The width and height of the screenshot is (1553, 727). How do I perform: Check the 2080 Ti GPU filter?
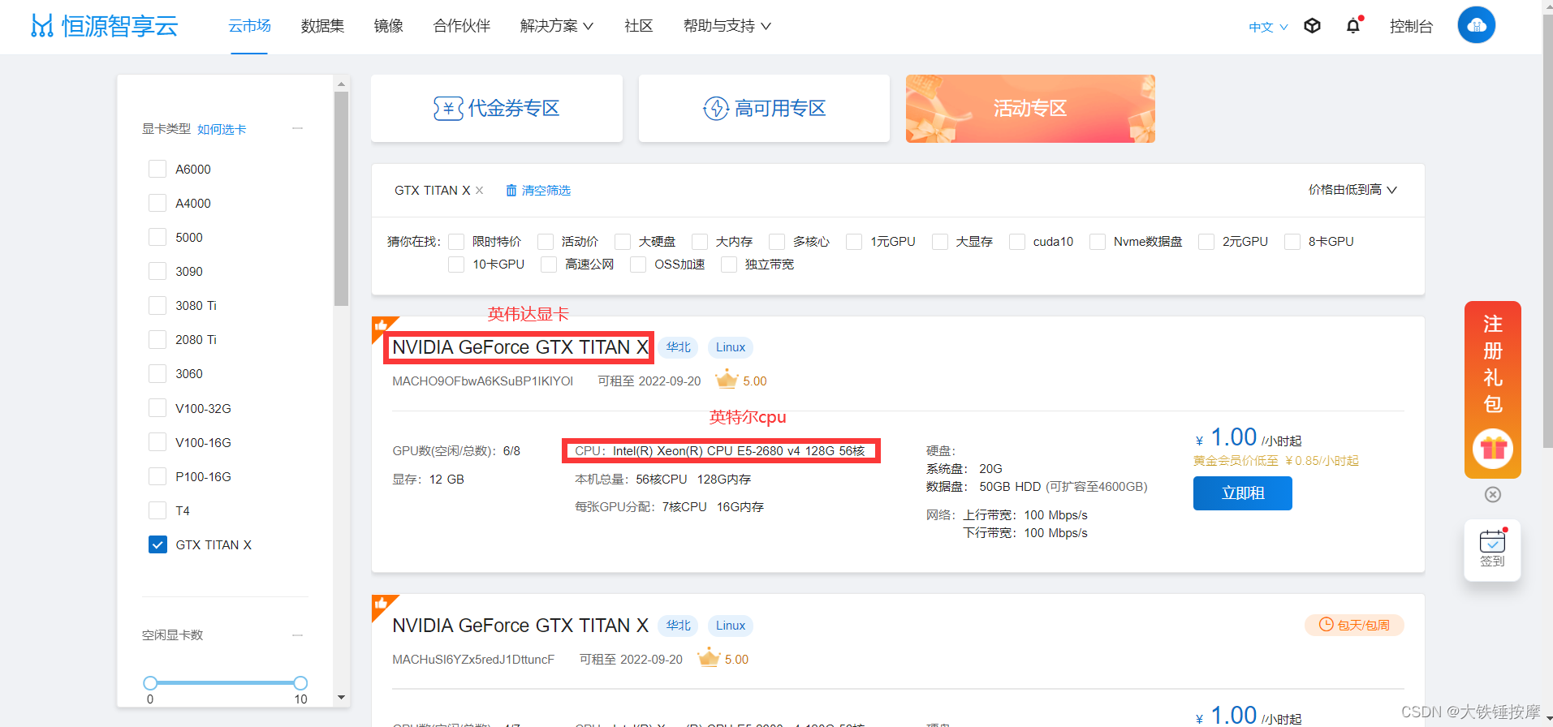[x=157, y=339]
